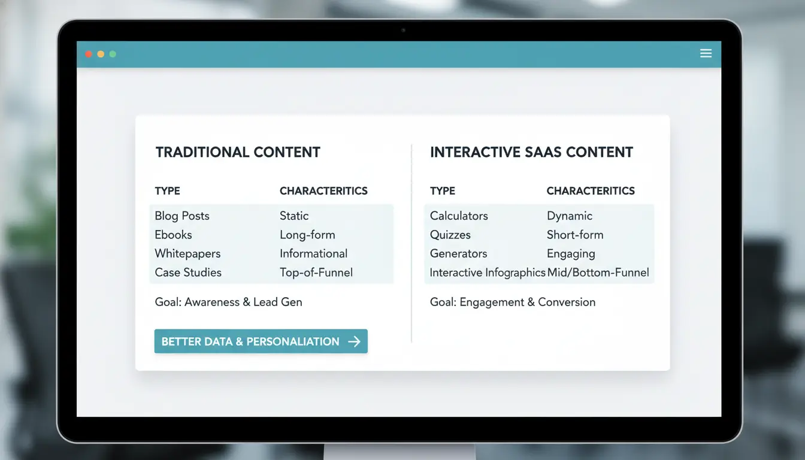Click Goal: Engagement & Conversion text
Image resolution: width=805 pixels, height=460 pixels.
pos(513,302)
